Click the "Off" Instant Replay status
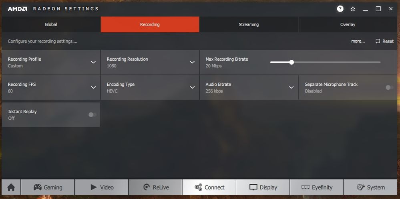The width and height of the screenshot is (400, 199). 12,118
